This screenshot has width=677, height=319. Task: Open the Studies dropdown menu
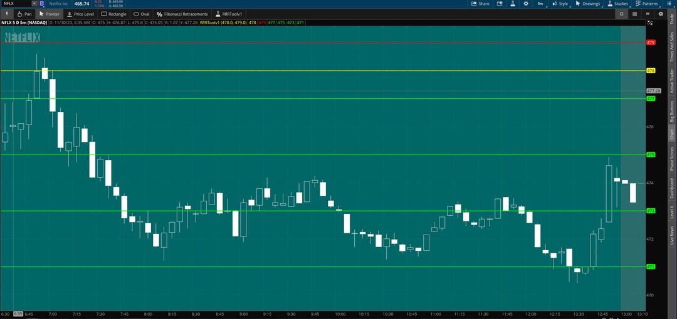tap(618, 4)
